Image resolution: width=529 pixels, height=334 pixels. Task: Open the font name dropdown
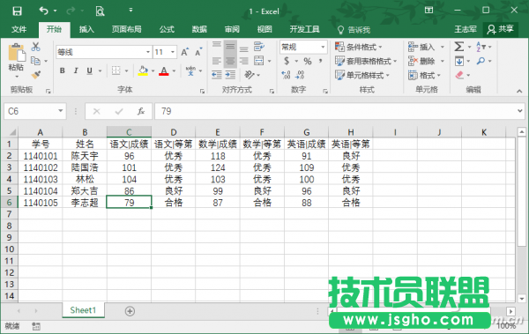148,52
